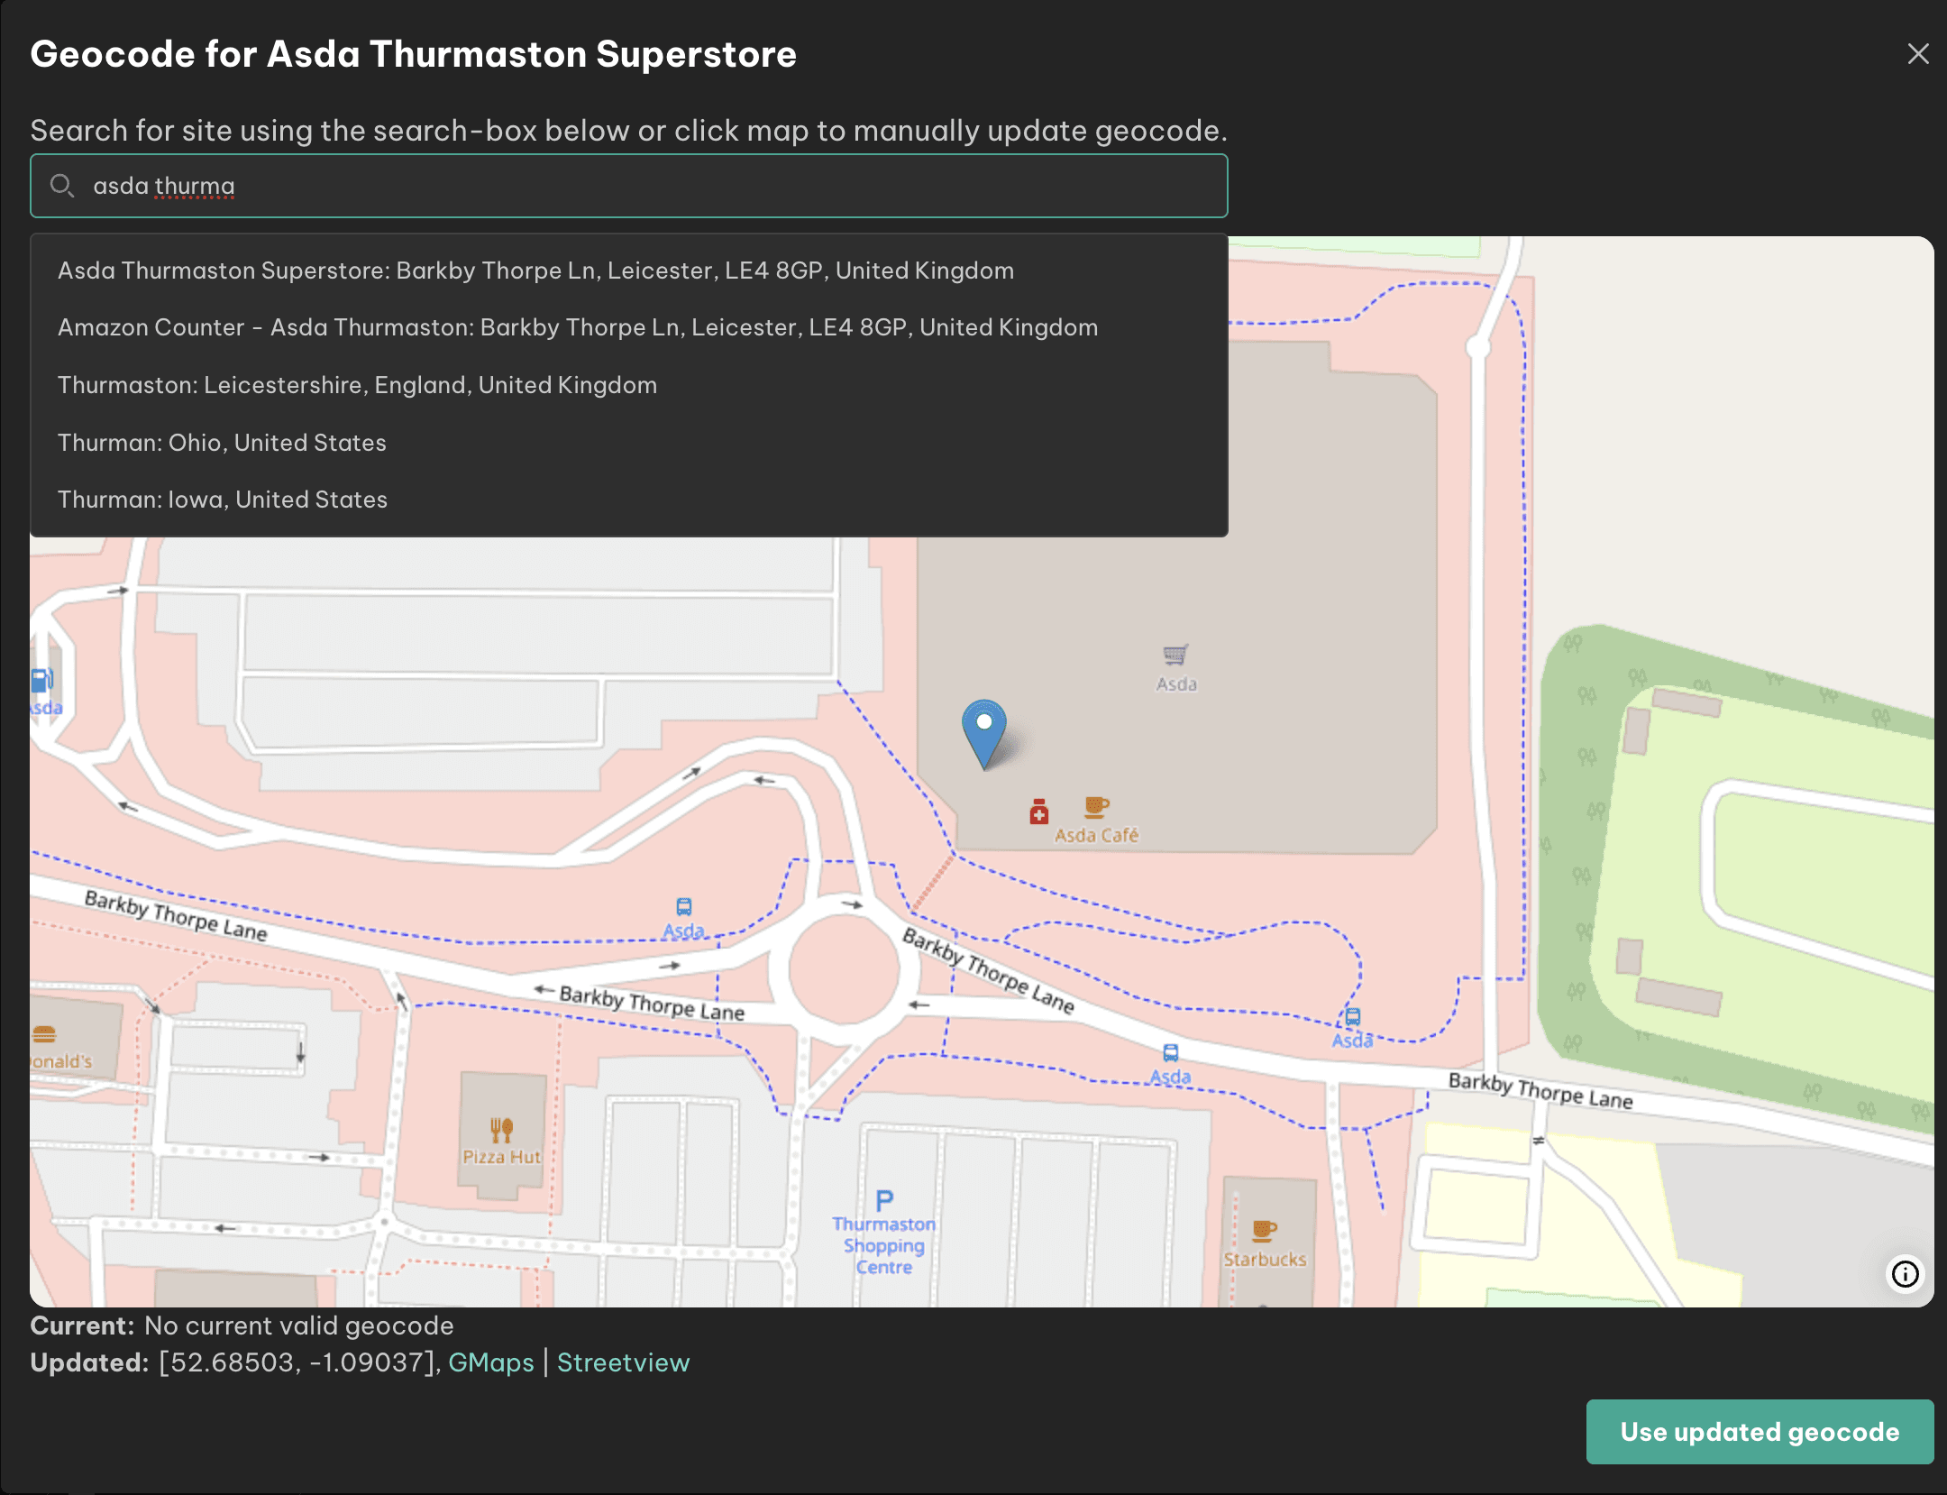The image size is (1947, 1495).
Task: Close the geocode dialog
Action: coord(1918,54)
